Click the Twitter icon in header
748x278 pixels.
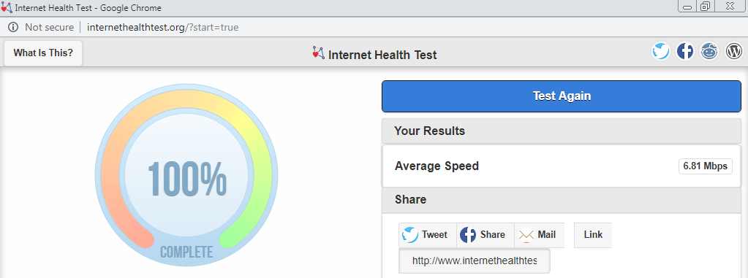coord(661,51)
